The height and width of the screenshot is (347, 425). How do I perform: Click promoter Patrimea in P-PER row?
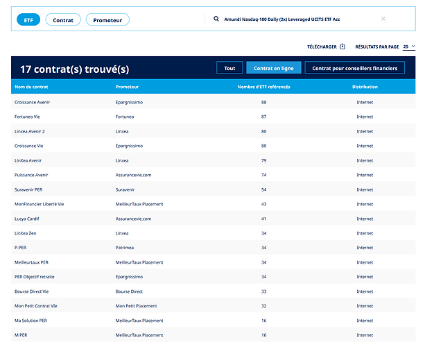125,248
